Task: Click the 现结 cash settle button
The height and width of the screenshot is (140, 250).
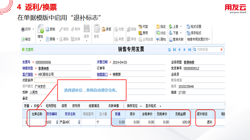Action: click(132, 29)
